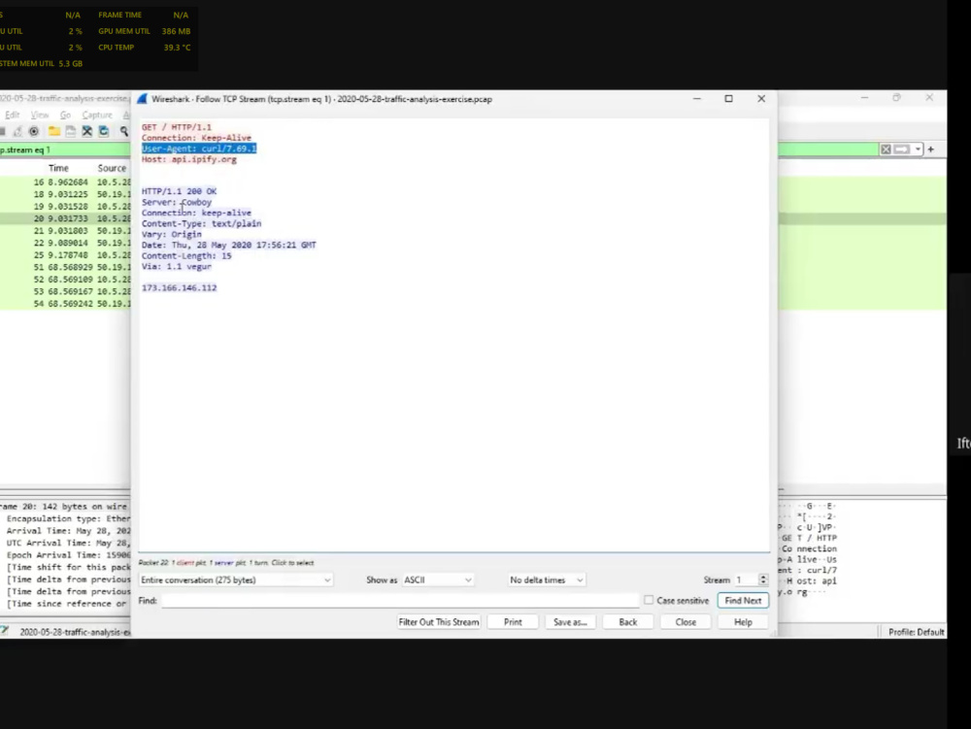Select packet 22 row at time 9.089014
The image size is (971, 729).
(x=65, y=243)
